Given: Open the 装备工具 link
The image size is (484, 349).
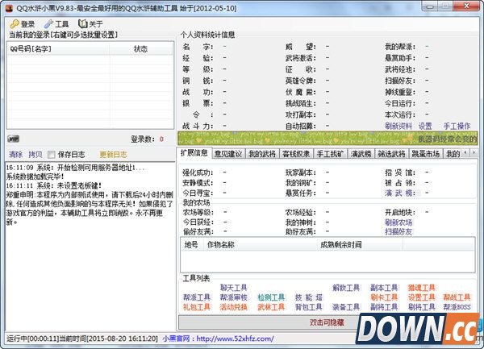Looking at the screenshot, I should pos(346,307).
